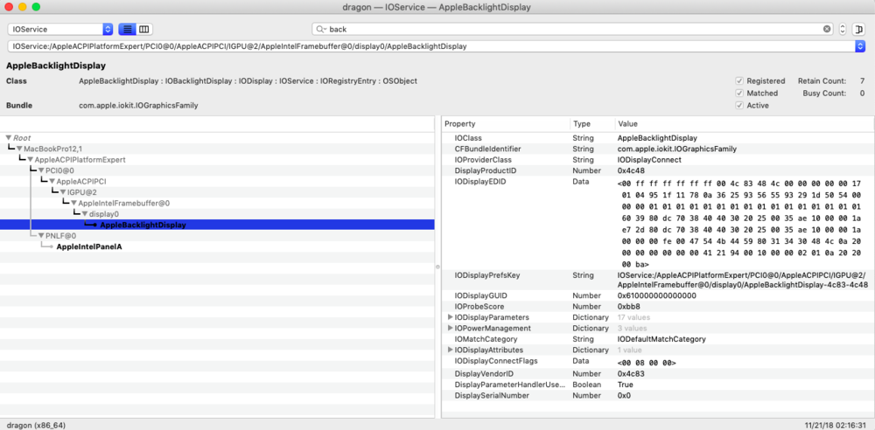875x430 pixels.
Task: Switch to the column browser view
Action: (x=144, y=29)
